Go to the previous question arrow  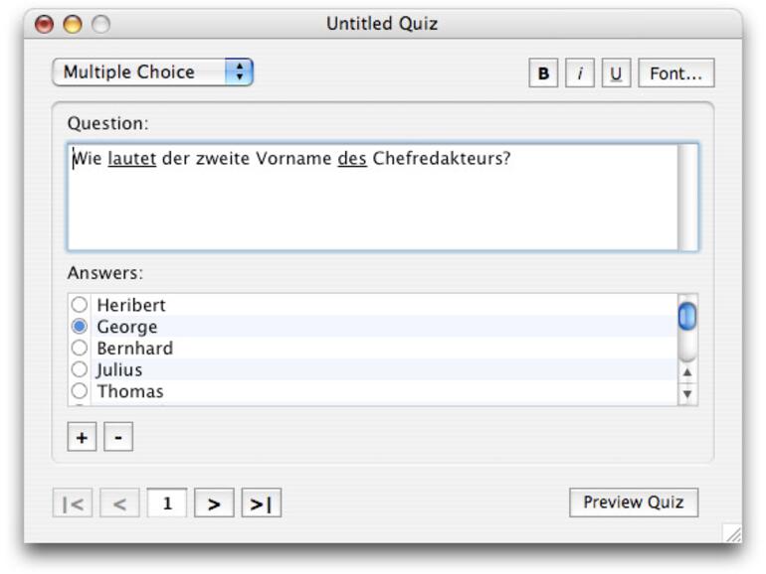click(119, 503)
